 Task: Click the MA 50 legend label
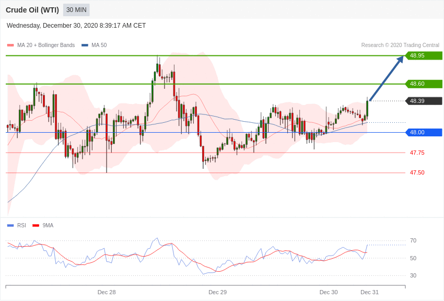[99, 45]
